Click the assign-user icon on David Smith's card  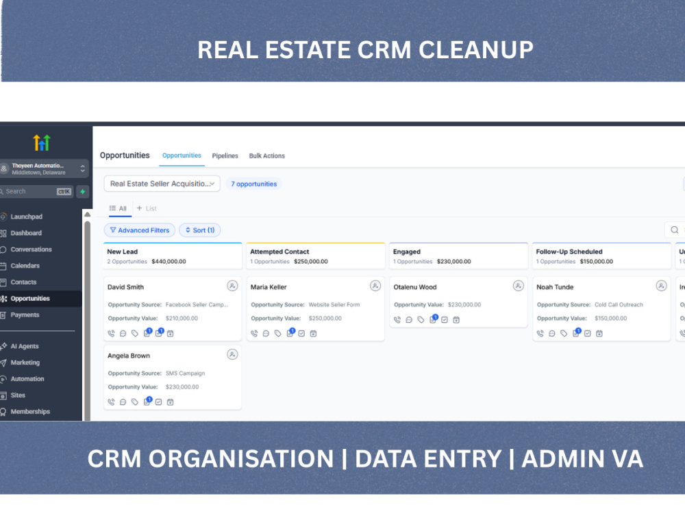(x=232, y=286)
